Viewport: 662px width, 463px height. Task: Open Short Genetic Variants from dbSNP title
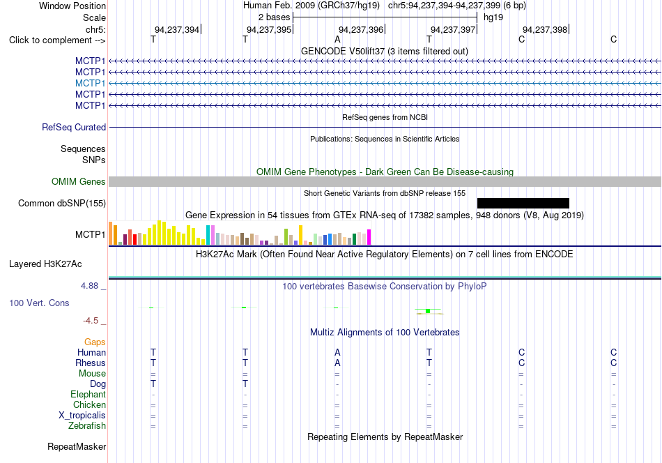[x=385, y=193]
